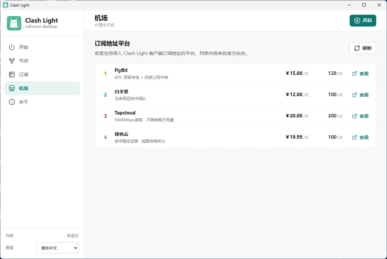Click the 代理未开启 status text

104,25
